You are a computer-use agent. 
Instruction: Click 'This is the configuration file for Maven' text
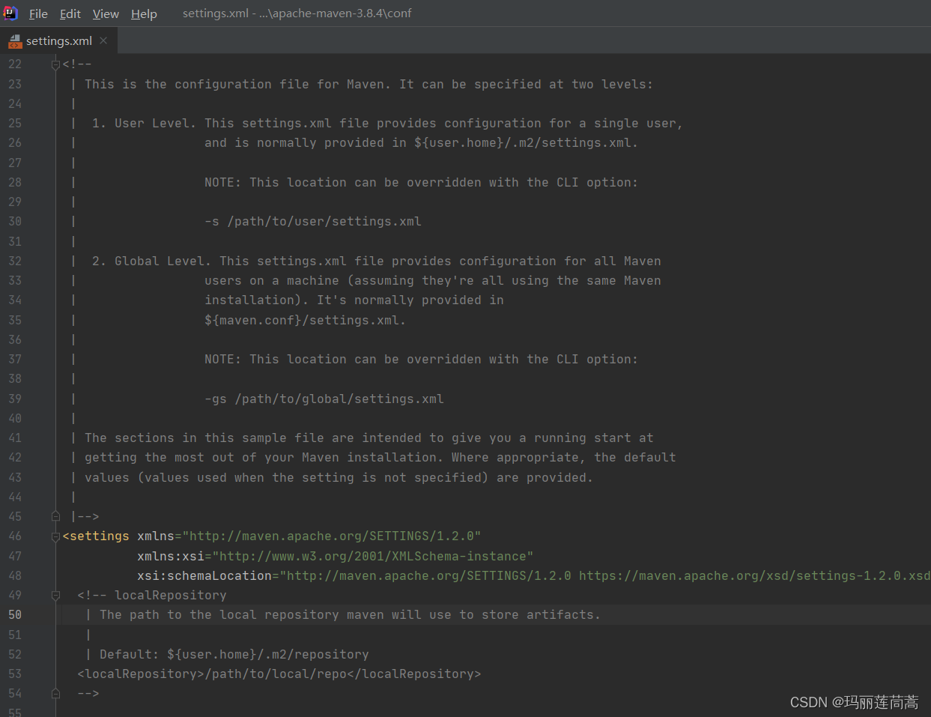pos(236,84)
